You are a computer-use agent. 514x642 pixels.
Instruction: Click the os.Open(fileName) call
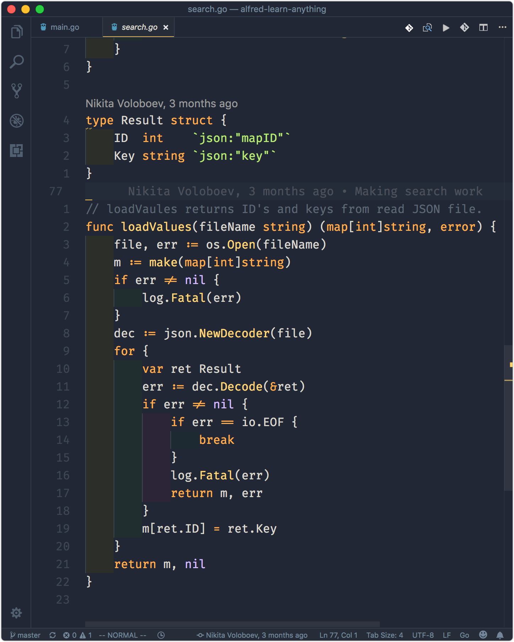click(266, 244)
